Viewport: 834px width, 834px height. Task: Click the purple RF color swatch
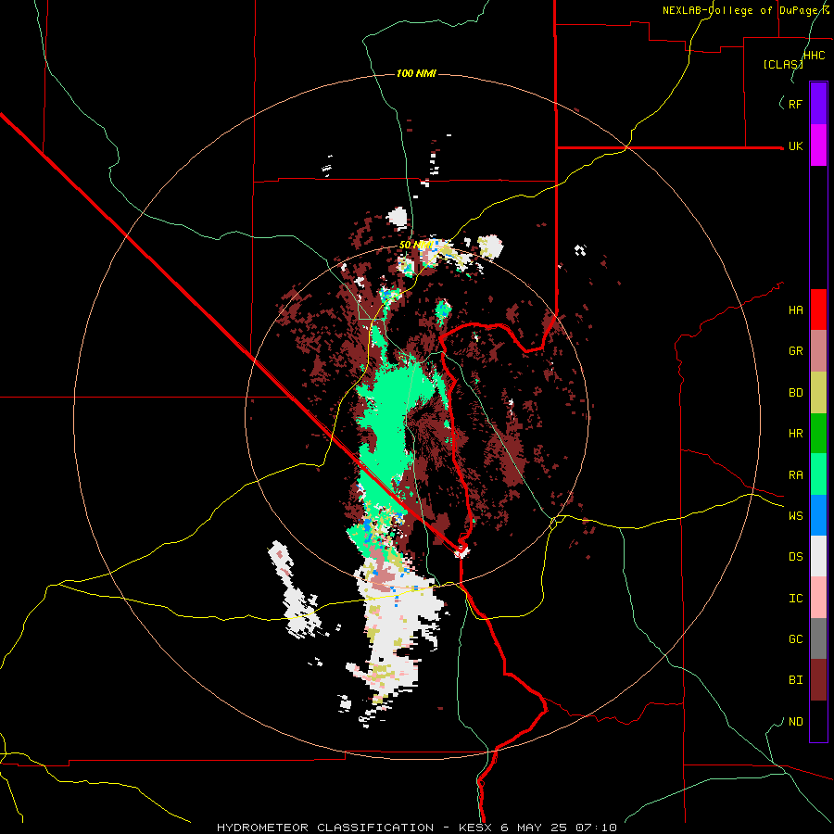click(818, 104)
